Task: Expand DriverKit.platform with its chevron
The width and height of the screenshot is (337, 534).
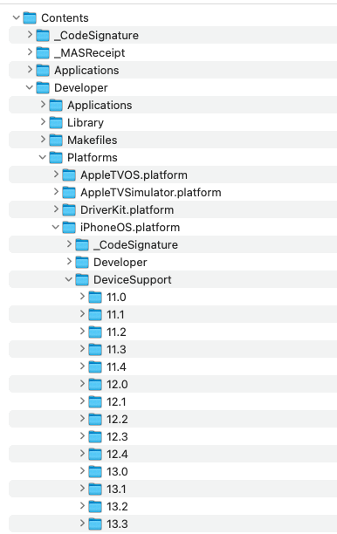Action: (56, 209)
